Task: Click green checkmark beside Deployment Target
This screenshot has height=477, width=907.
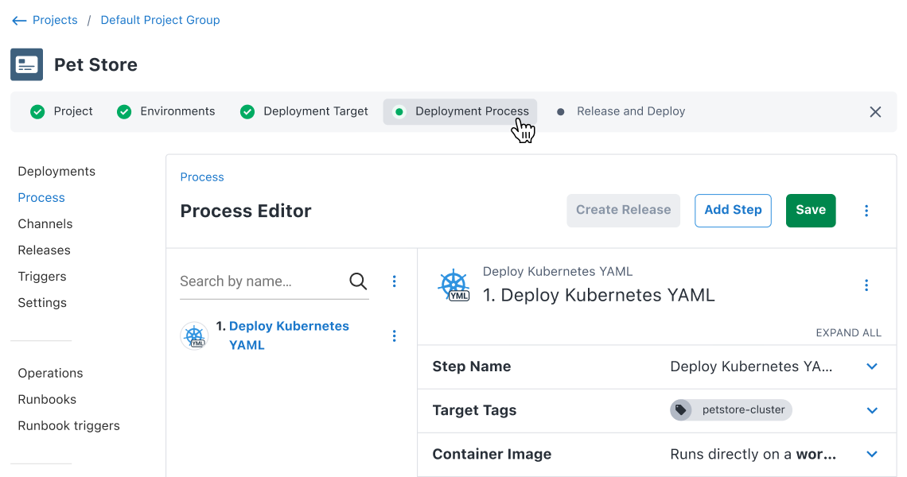Action: pos(247,111)
